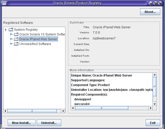This screenshot has height=129, width=165.
Task: Exit the Product Registry
Action: (153, 123)
